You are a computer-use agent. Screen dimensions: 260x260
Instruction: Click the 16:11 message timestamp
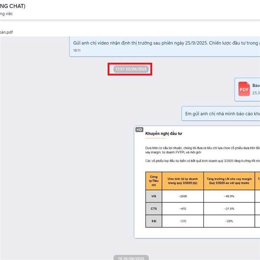coord(77,50)
